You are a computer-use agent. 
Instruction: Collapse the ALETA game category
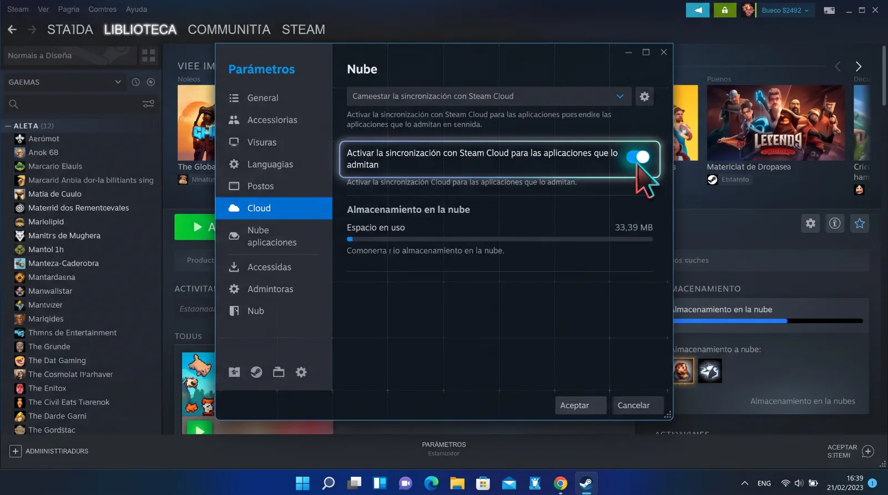pyautogui.click(x=8, y=126)
